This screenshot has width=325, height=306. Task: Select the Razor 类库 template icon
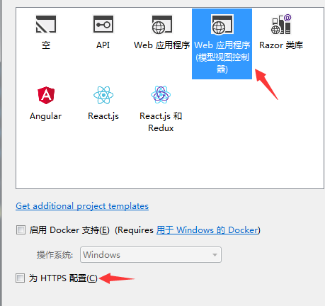(281, 24)
